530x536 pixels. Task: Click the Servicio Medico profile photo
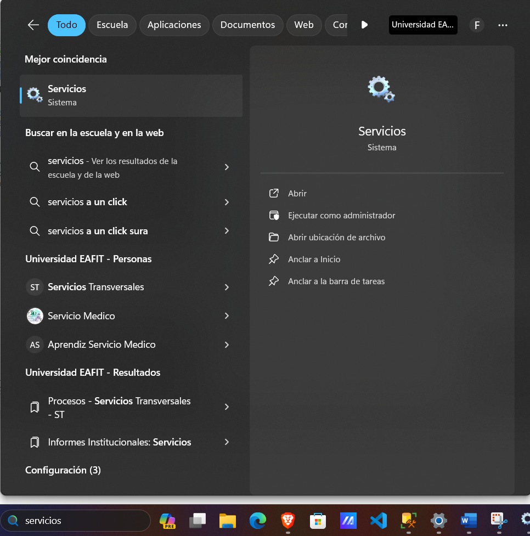(x=35, y=316)
